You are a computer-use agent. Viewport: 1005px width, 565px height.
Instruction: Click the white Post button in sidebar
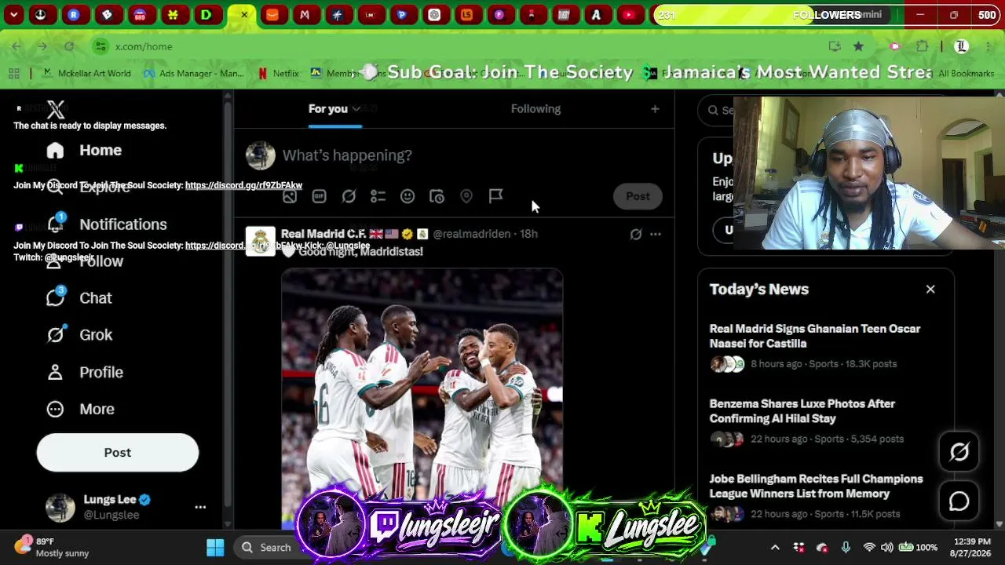point(118,453)
